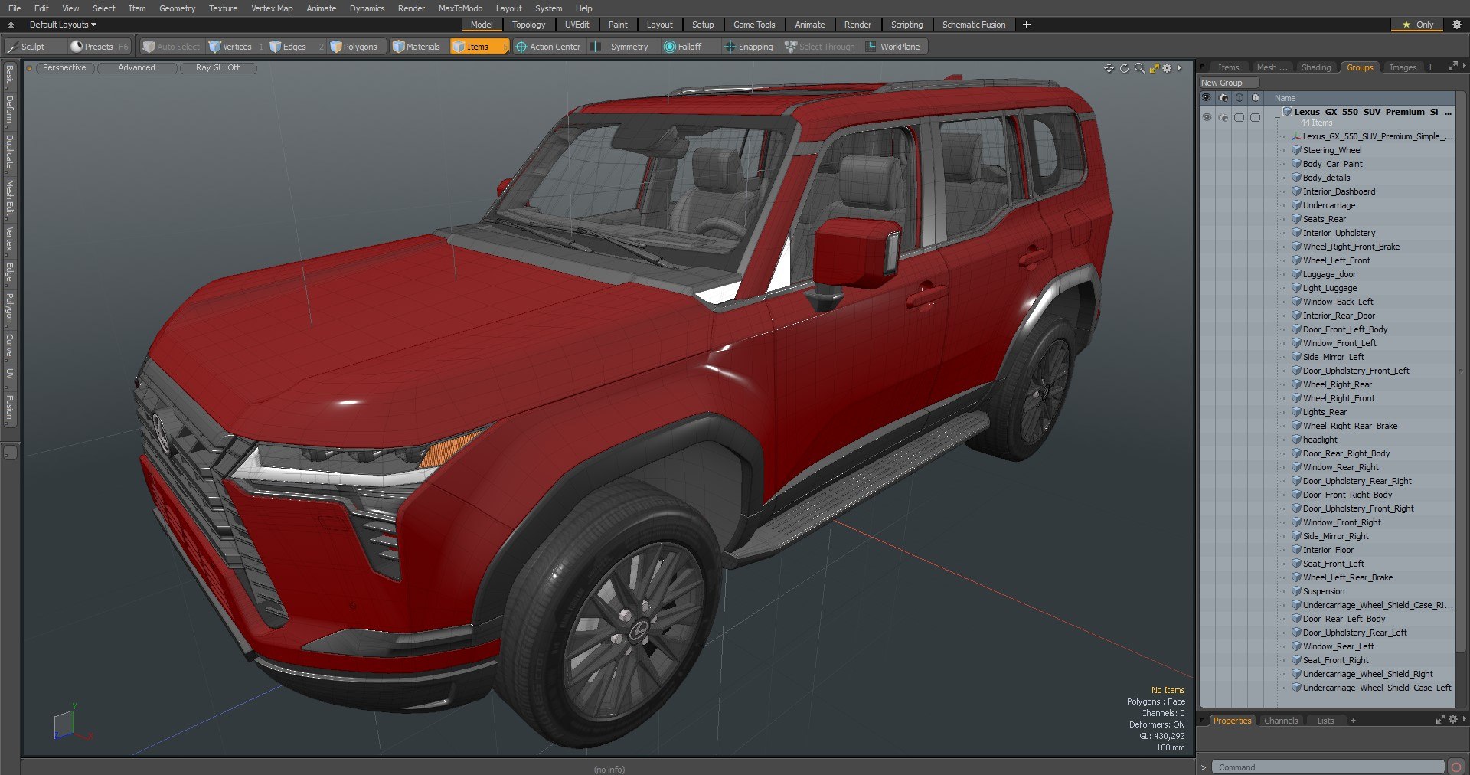
Task: Maximize the viewport with the orange expand icon
Action: (1154, 68)
